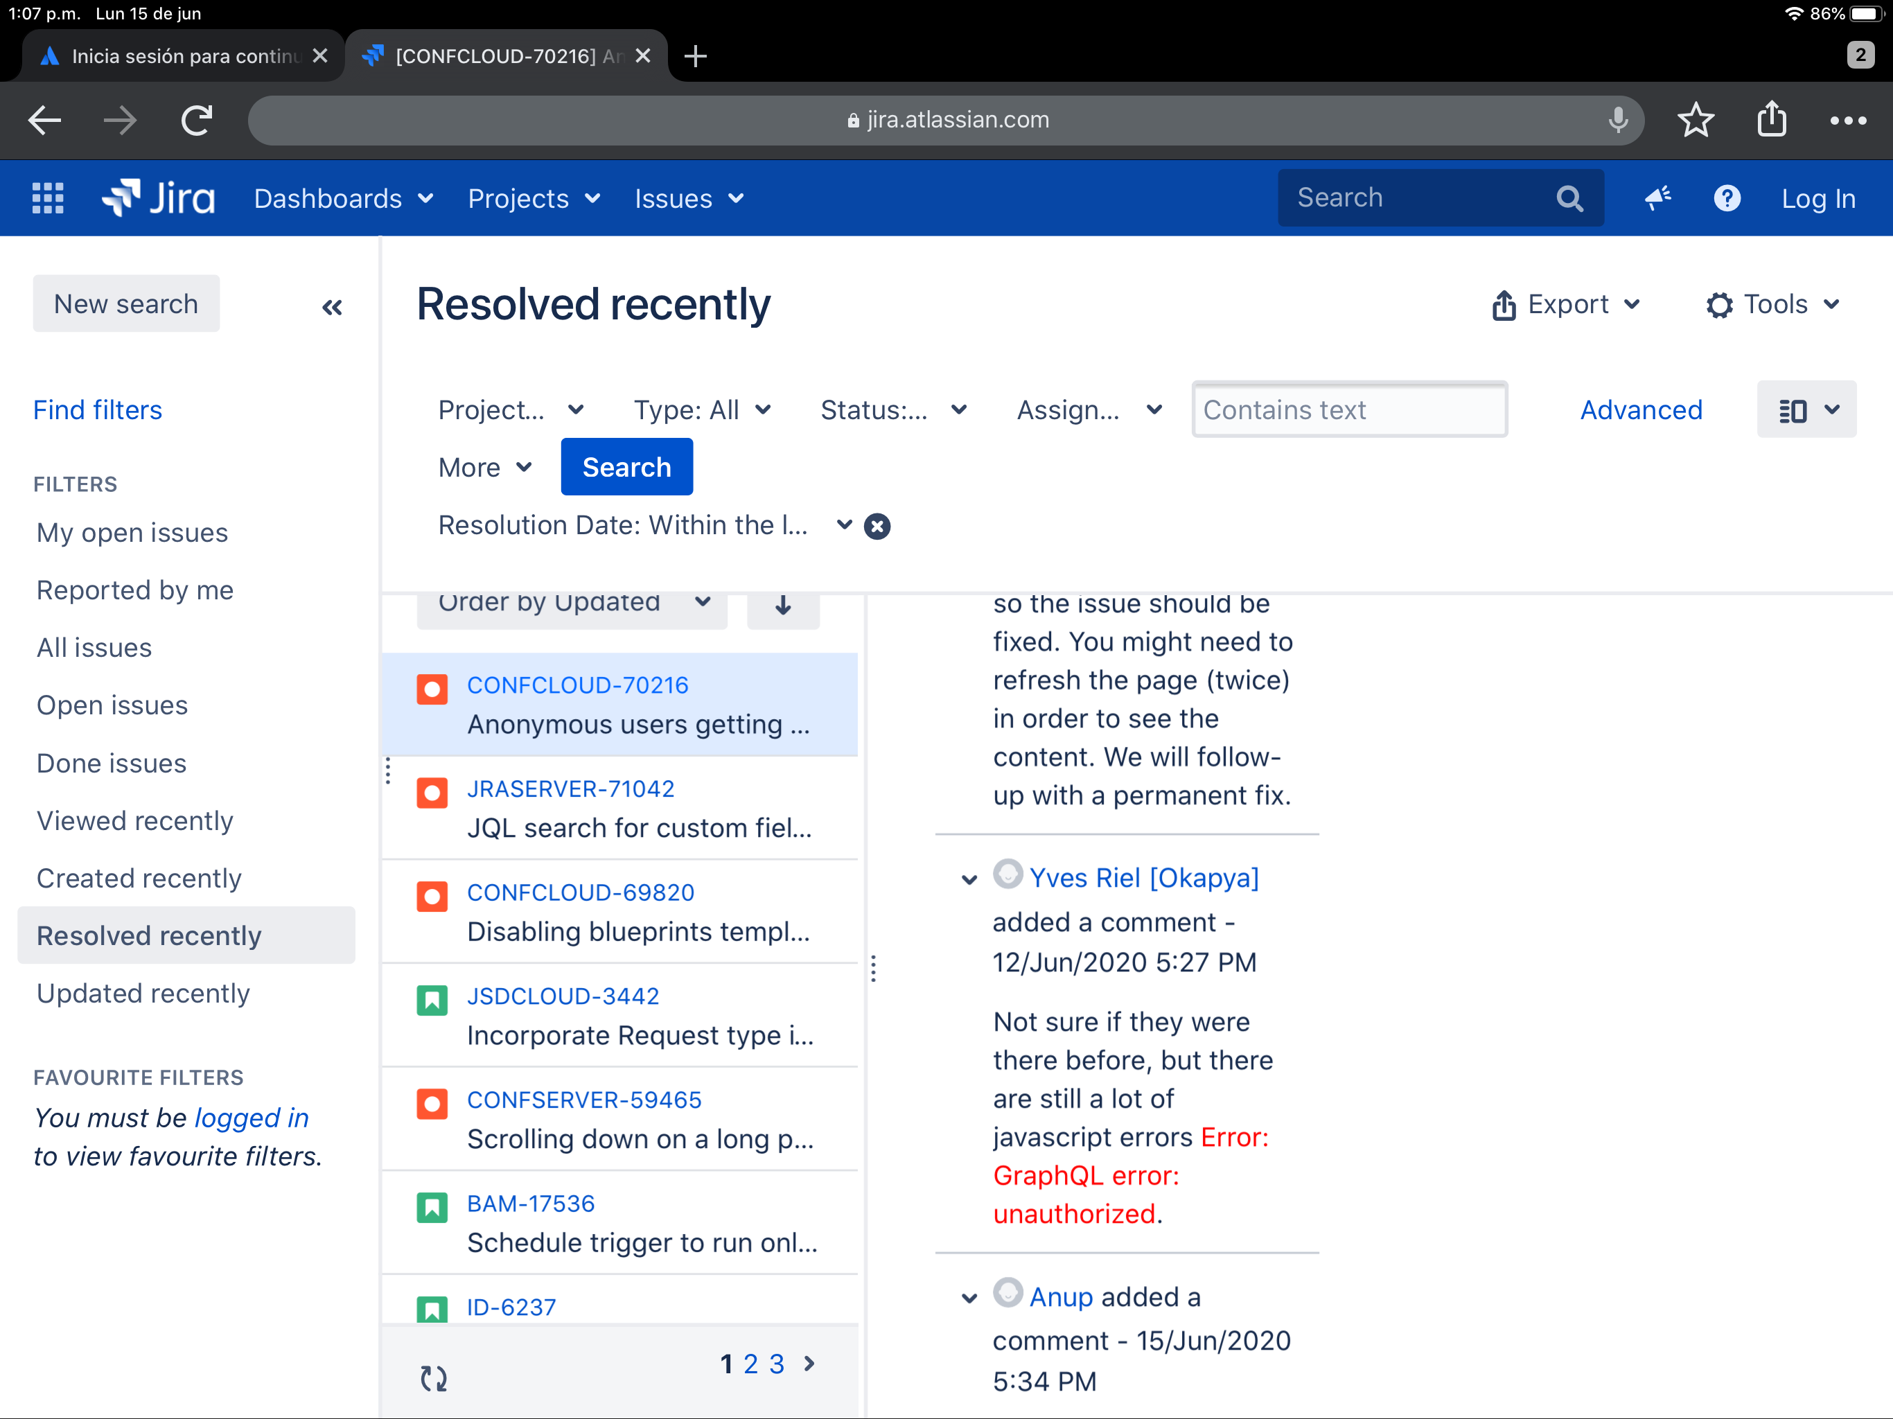
Task: Open the help question mark icon
Action: [1727, 197]
